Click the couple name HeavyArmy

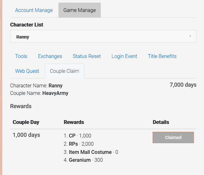click(55, 93)
